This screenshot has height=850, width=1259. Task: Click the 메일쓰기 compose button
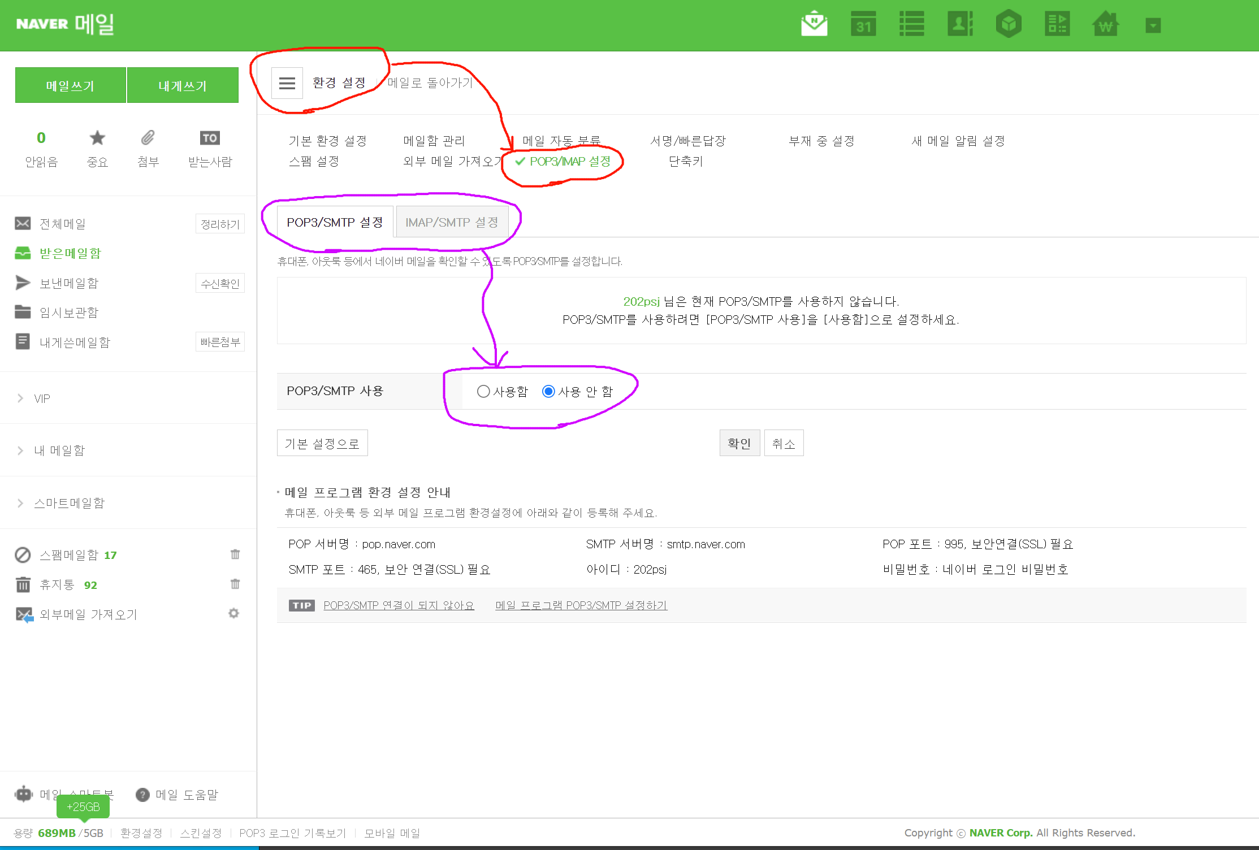[x=70, y=85]
